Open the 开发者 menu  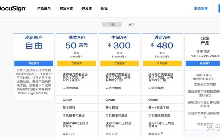87,9
